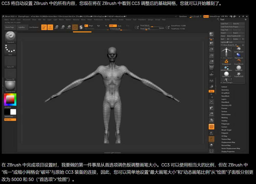Expand the Display Properties section

(228, 152)
